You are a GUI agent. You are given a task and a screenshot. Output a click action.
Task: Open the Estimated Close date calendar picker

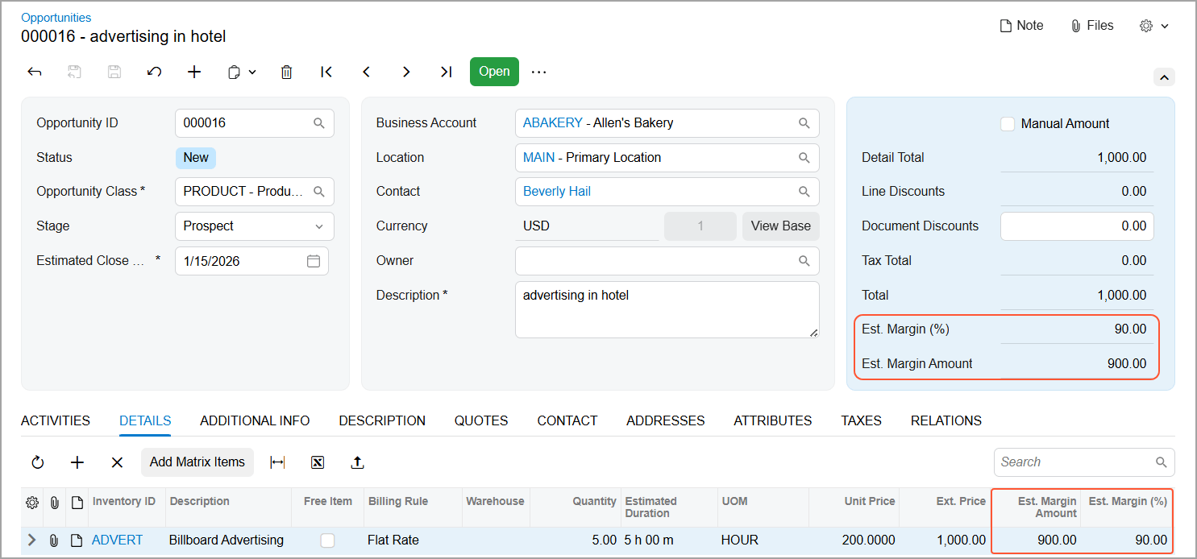pyautogui.click(x=314, y=261)
